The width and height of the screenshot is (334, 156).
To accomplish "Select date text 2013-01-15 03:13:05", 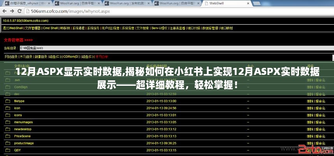I will click(x=161, y=122).
